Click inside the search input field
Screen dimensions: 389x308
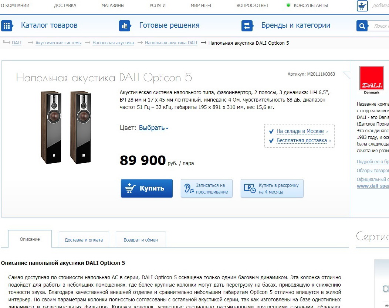(x=379, y=26)
